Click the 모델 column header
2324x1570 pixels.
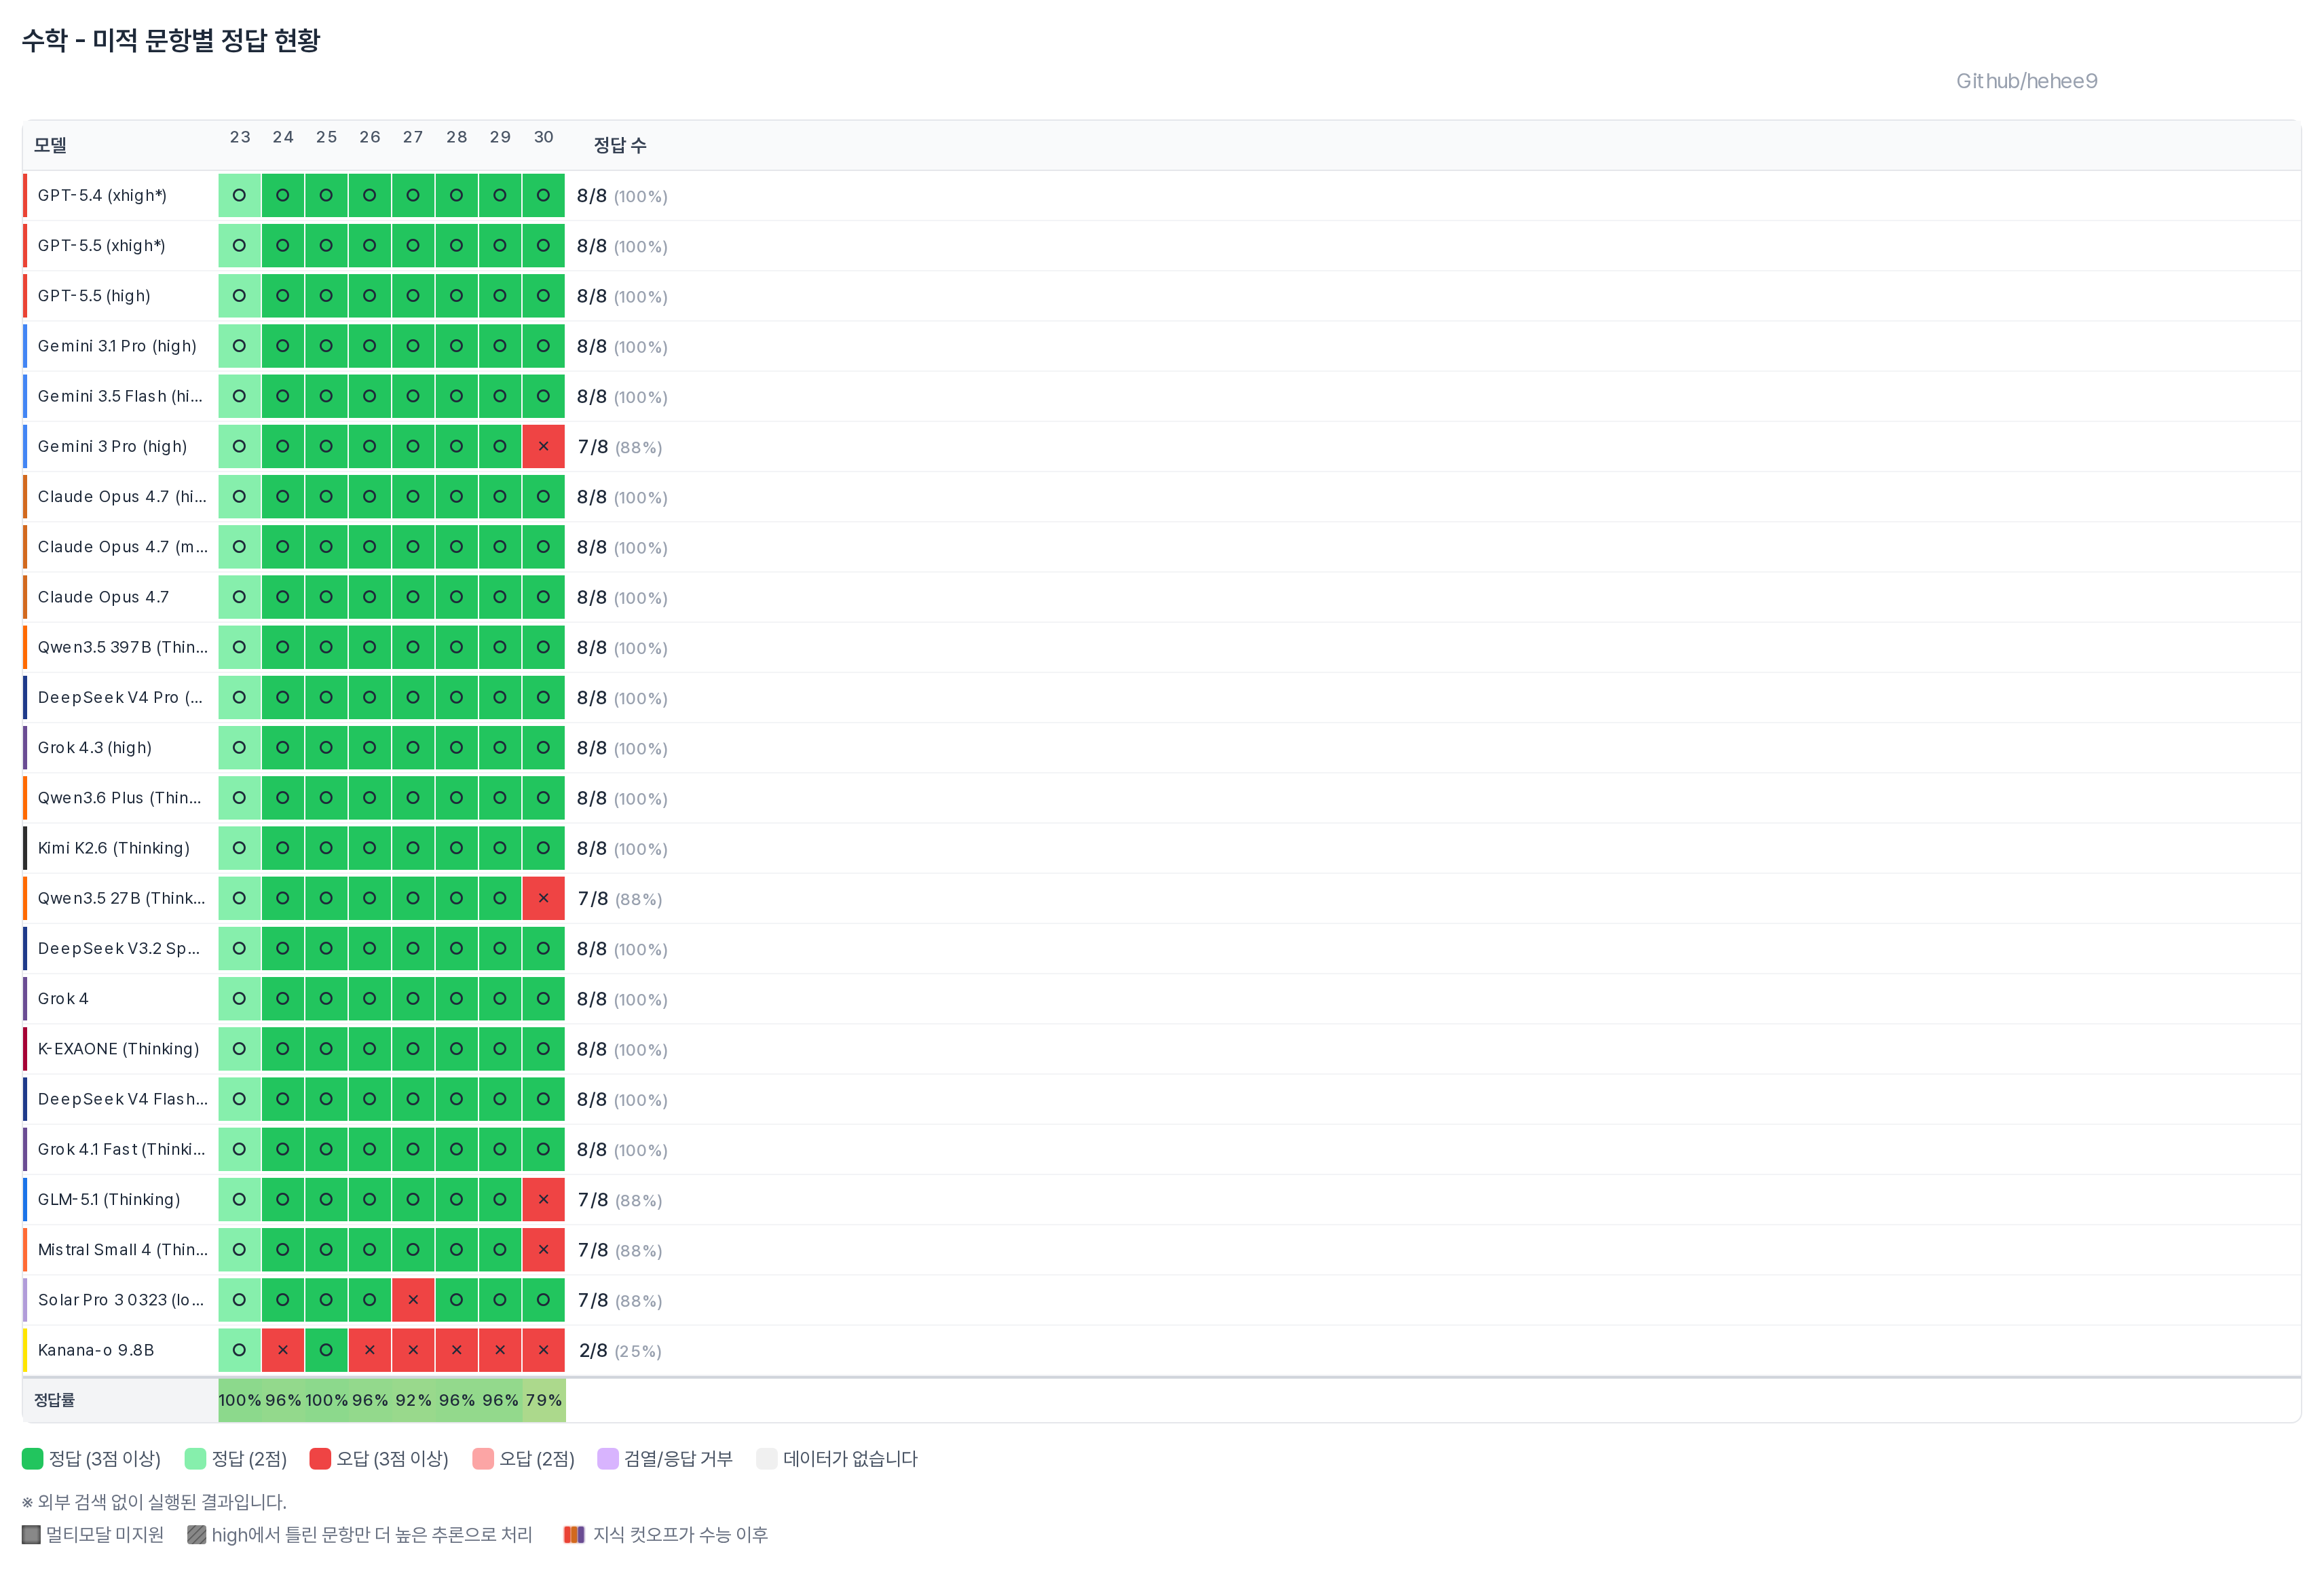click(50, 145)
